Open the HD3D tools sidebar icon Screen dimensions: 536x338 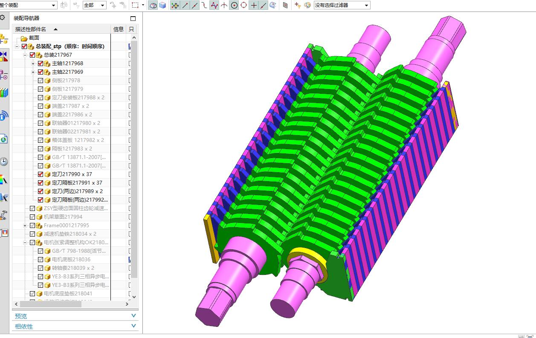3,116
